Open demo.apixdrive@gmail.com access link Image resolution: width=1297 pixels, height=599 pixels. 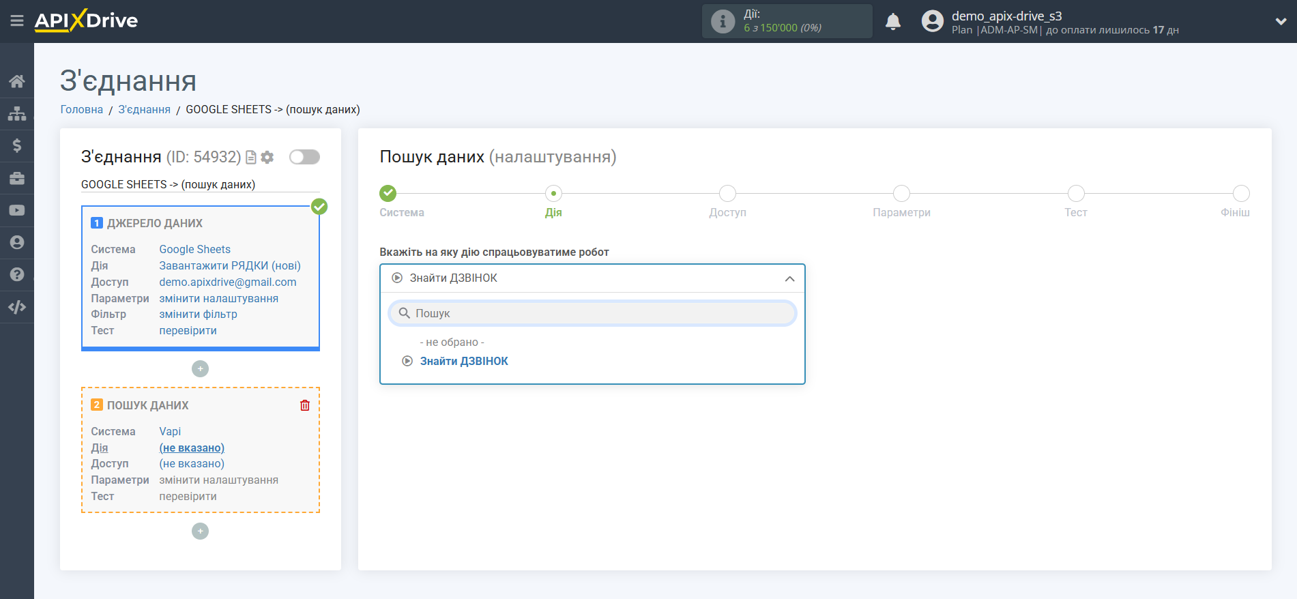click(228, 282)
